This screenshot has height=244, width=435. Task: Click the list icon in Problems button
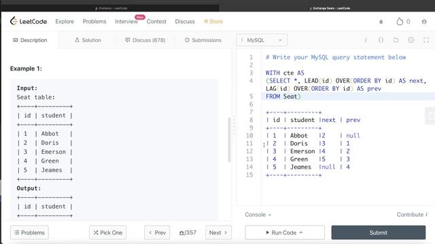(x=17, y=232)
